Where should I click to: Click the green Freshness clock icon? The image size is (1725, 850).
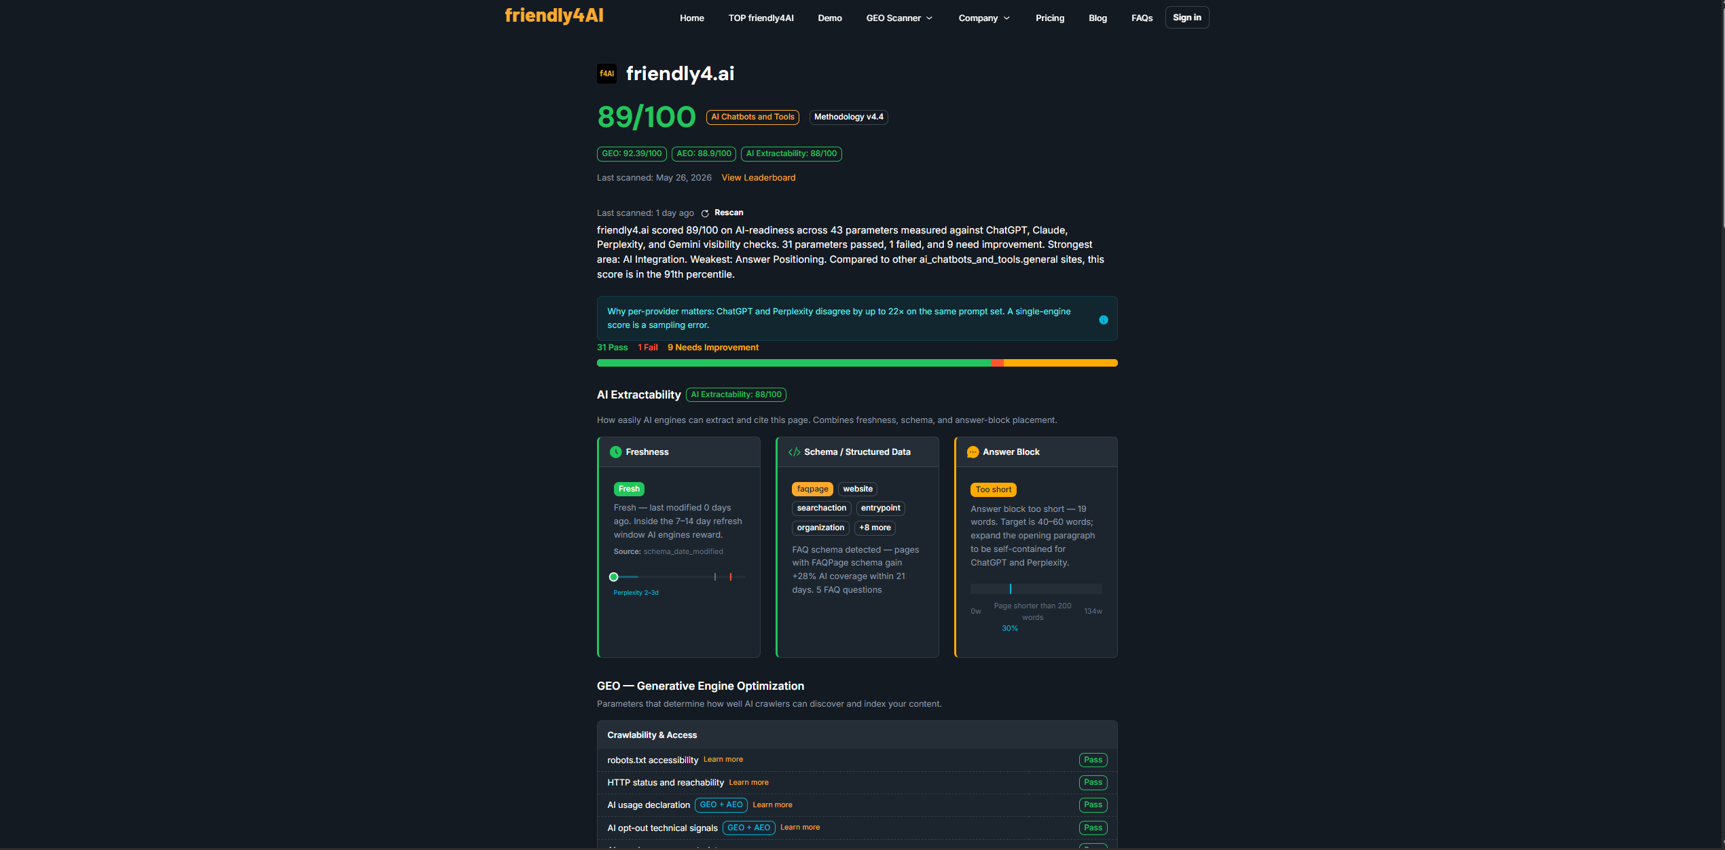click(x=615, y=452)
